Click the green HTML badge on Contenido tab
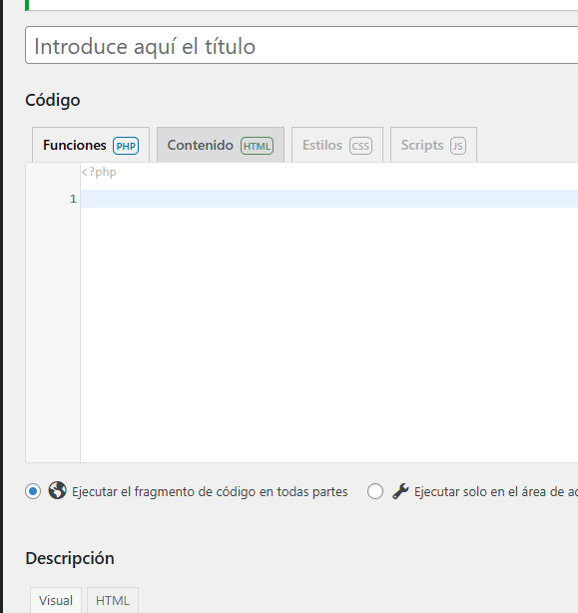The image size is (578, 613). click(257, 146)
